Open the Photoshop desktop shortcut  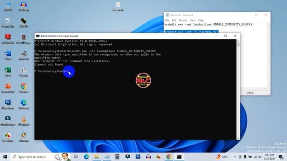tap(8, 104)
